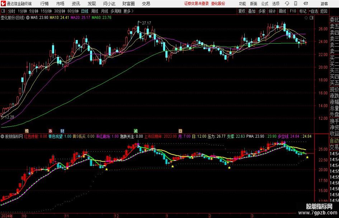Open the mail envelope icon
This screenshot has width=339, height=218.
(x=306, y=4)
